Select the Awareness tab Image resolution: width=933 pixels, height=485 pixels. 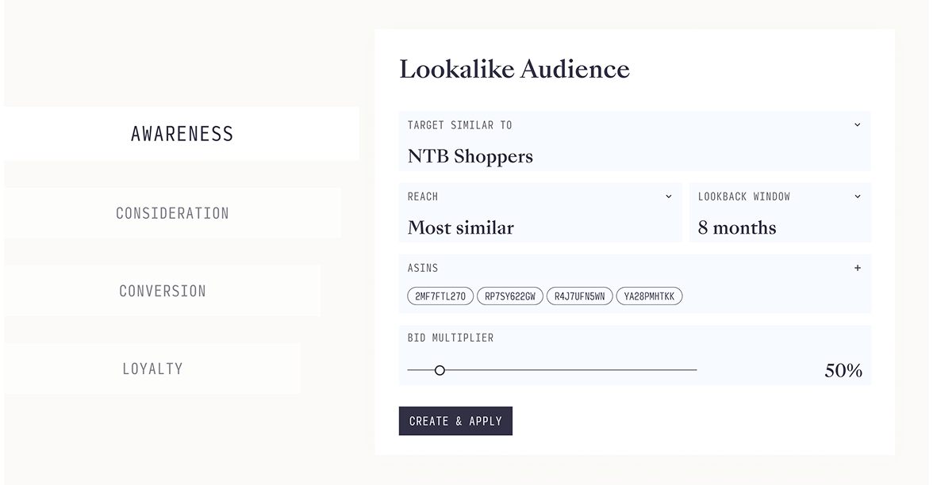point(182,134)
